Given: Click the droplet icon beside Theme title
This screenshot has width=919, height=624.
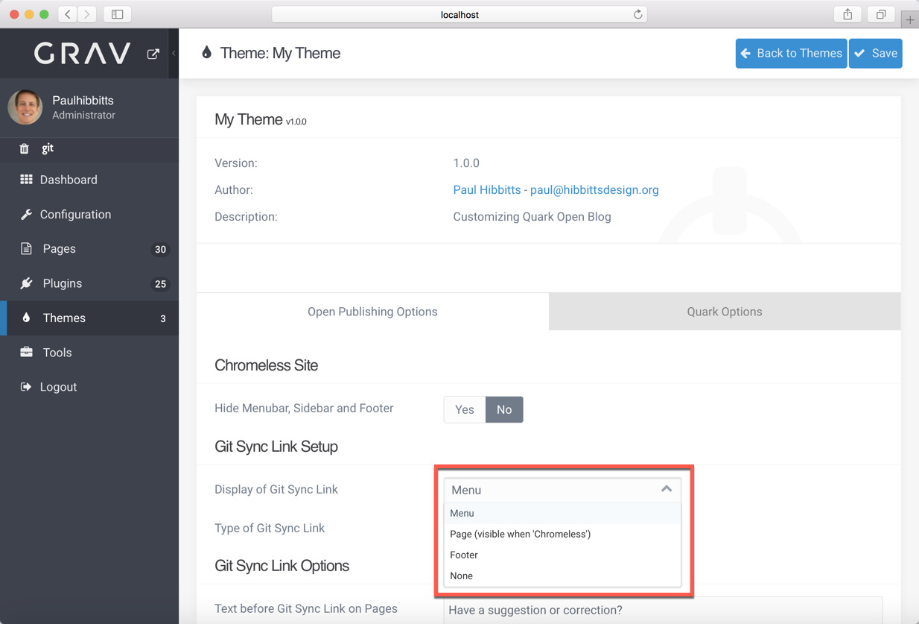Looking at the screenshot, I should [206, 52].
